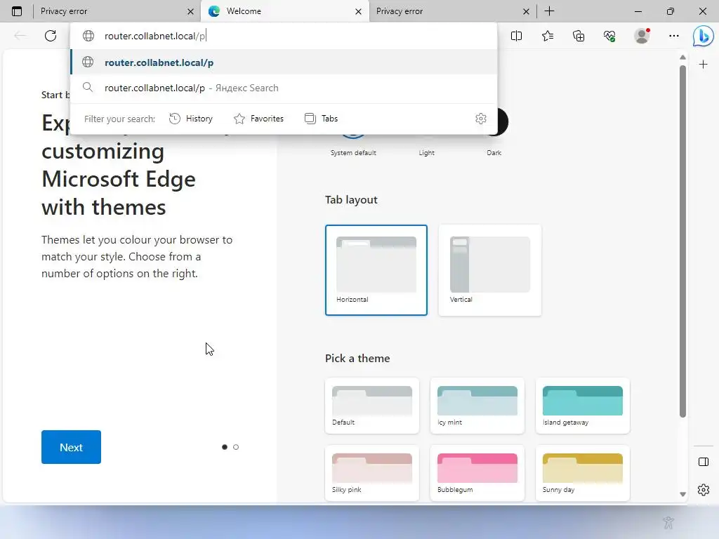Click the scrollbar up arrow
This screenshot has height=539, width=719.
tap(682, 58)
